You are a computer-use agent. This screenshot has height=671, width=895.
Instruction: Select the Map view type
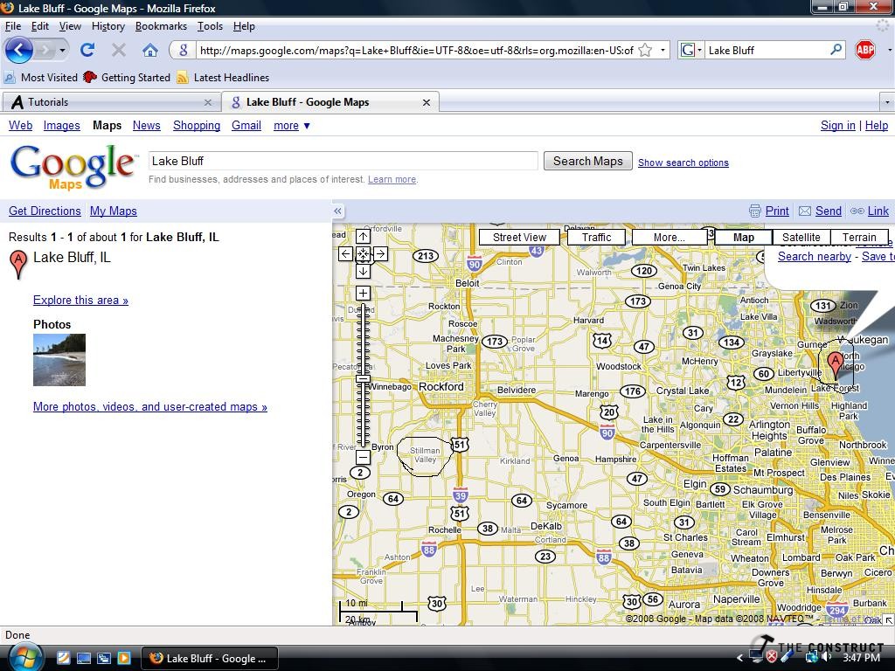coord(743,238)
